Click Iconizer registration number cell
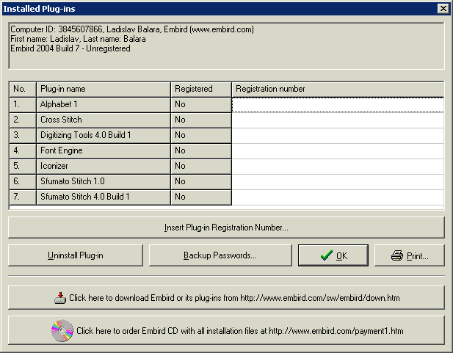 pyautogui.click(x=338, y=166)
